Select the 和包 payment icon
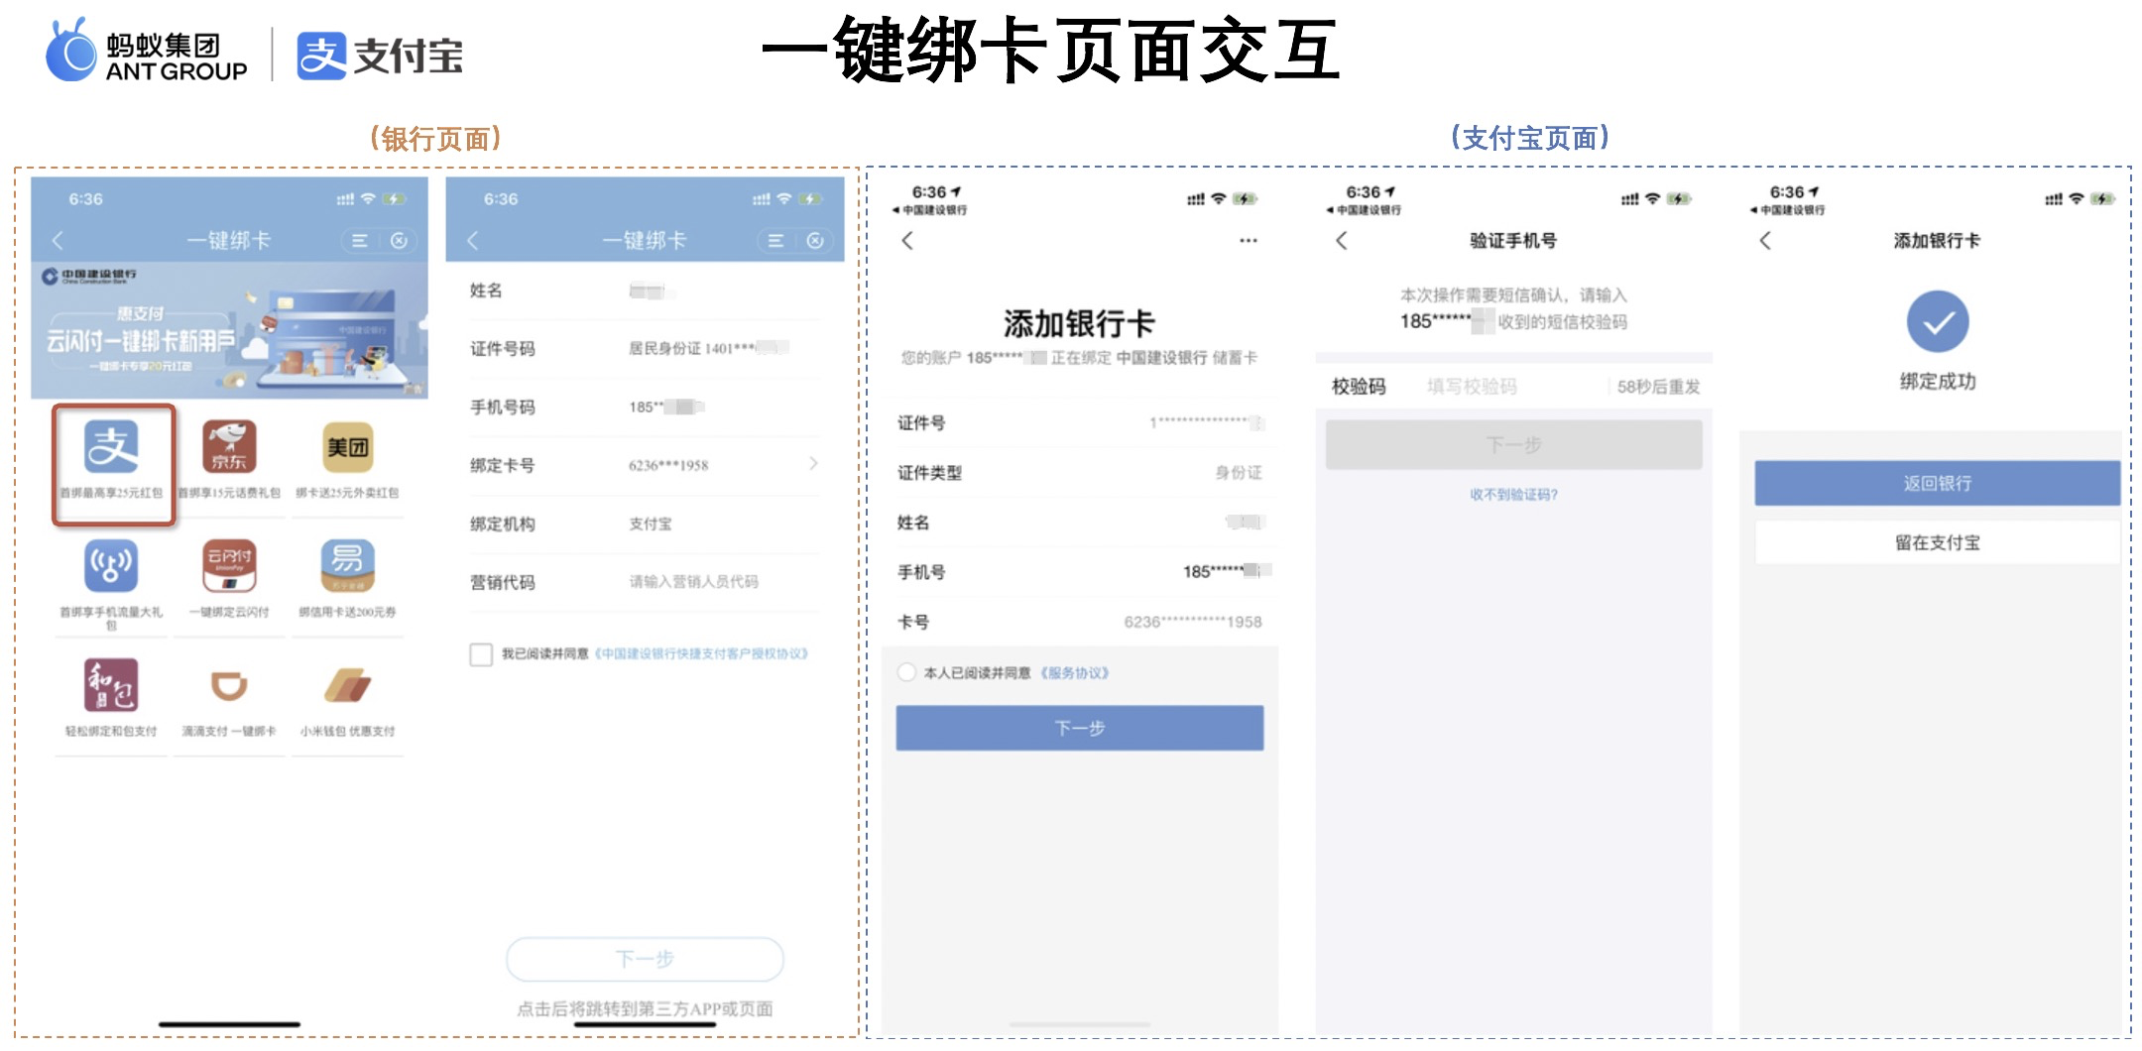The image size is (2142, 1051). pos(111,685)
